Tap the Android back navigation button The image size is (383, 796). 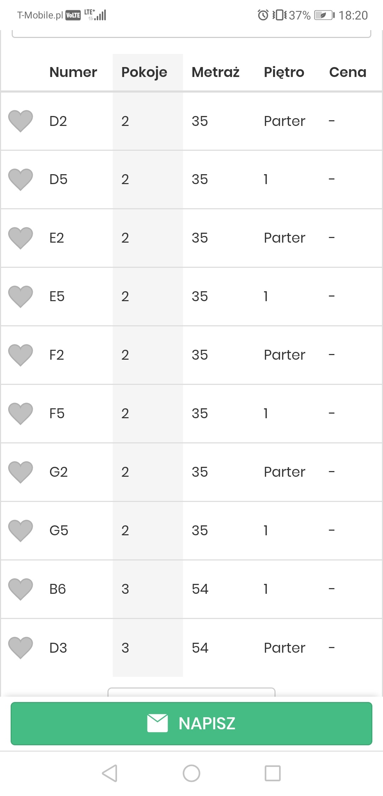tap(110, 773)
